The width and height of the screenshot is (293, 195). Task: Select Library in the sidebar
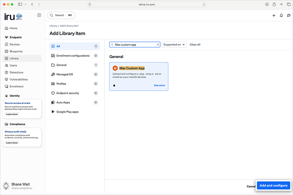coord(22,58)
